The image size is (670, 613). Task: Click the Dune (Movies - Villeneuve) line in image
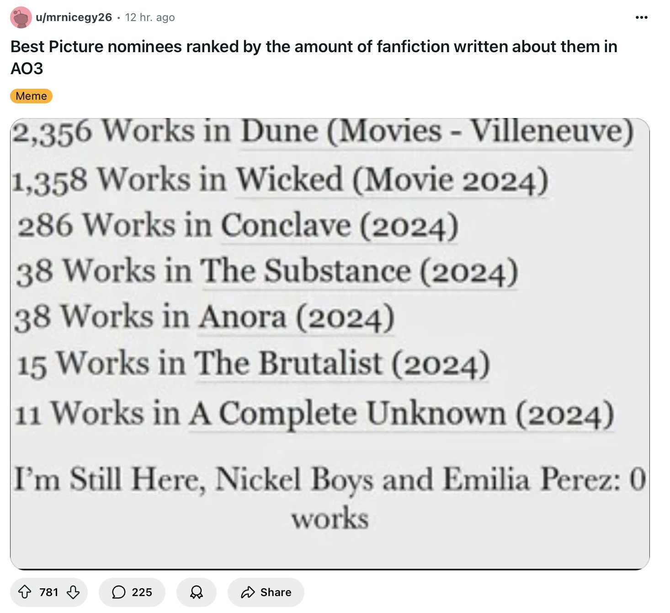[323, 132]
